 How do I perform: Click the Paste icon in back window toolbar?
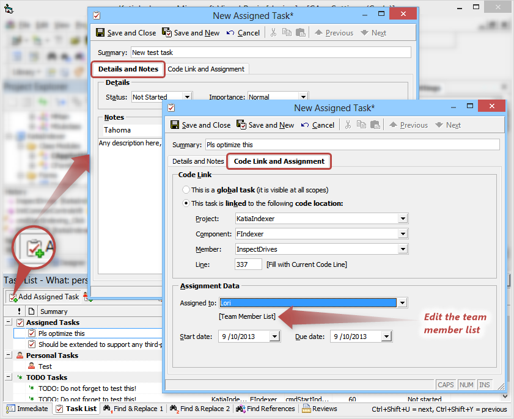tap(300, 32)
